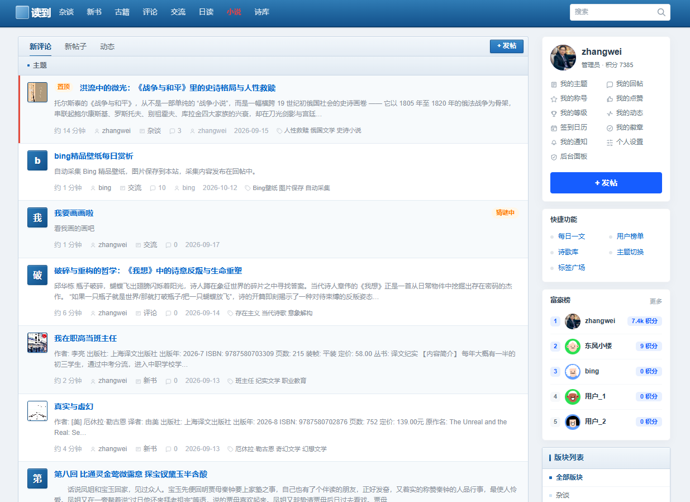Image resolution: width=690 pixels, height=502 pixels.
Task: Click the small +发帖 button above thread list
Action: [507, 46]
